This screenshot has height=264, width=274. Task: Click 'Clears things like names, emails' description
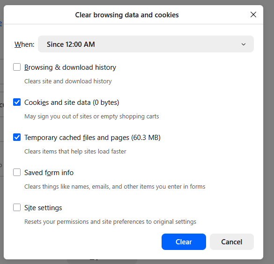click(x=115, y=187)
